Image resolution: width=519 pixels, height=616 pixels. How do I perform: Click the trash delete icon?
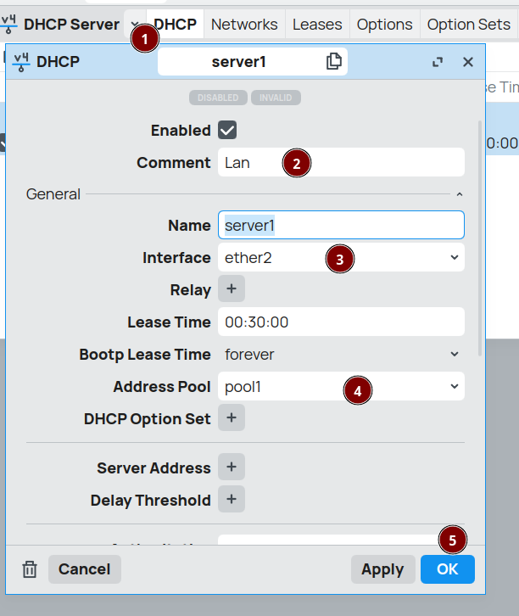(30, 569)
